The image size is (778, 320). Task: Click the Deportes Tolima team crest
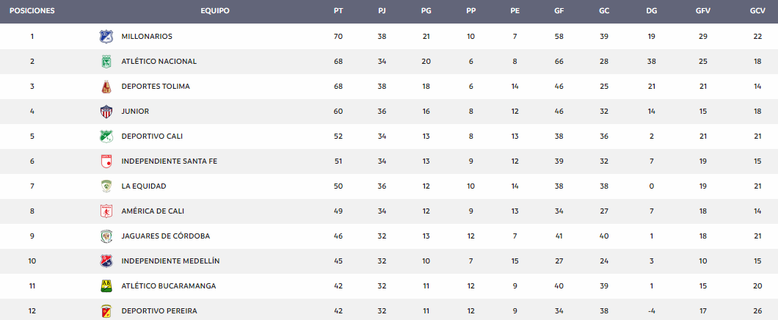point(106,87)
